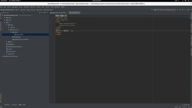Open the Tools menu
Viewport: 192px width, 108px height.
coord(47,7)
